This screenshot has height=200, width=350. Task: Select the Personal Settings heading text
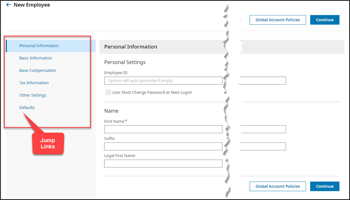(x=125, y=62)
